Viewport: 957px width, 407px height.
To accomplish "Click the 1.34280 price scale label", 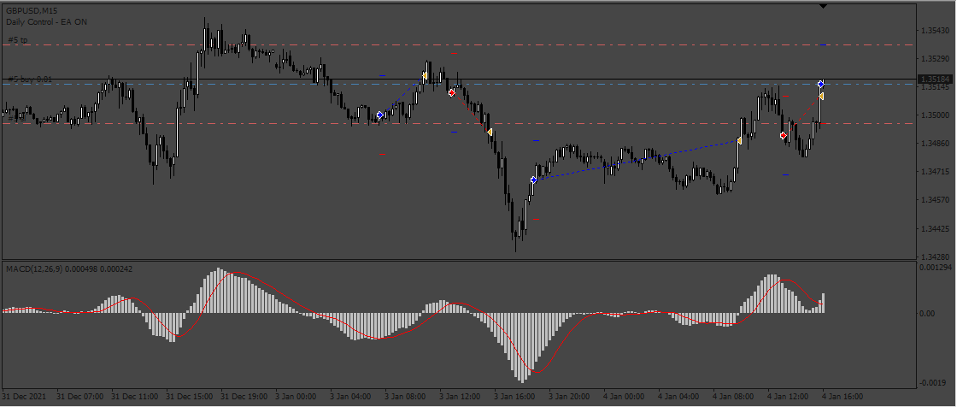I will [935, 257].
